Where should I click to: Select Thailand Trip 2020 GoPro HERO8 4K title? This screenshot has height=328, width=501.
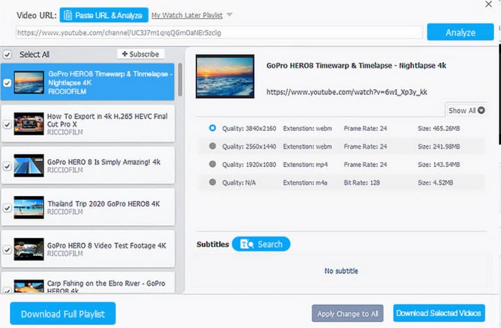[x=103, y=204]
